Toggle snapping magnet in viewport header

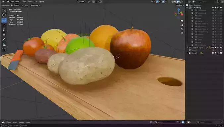coord(93,2)
